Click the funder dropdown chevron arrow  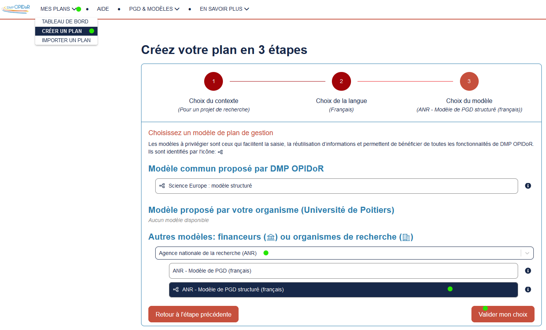527,253
